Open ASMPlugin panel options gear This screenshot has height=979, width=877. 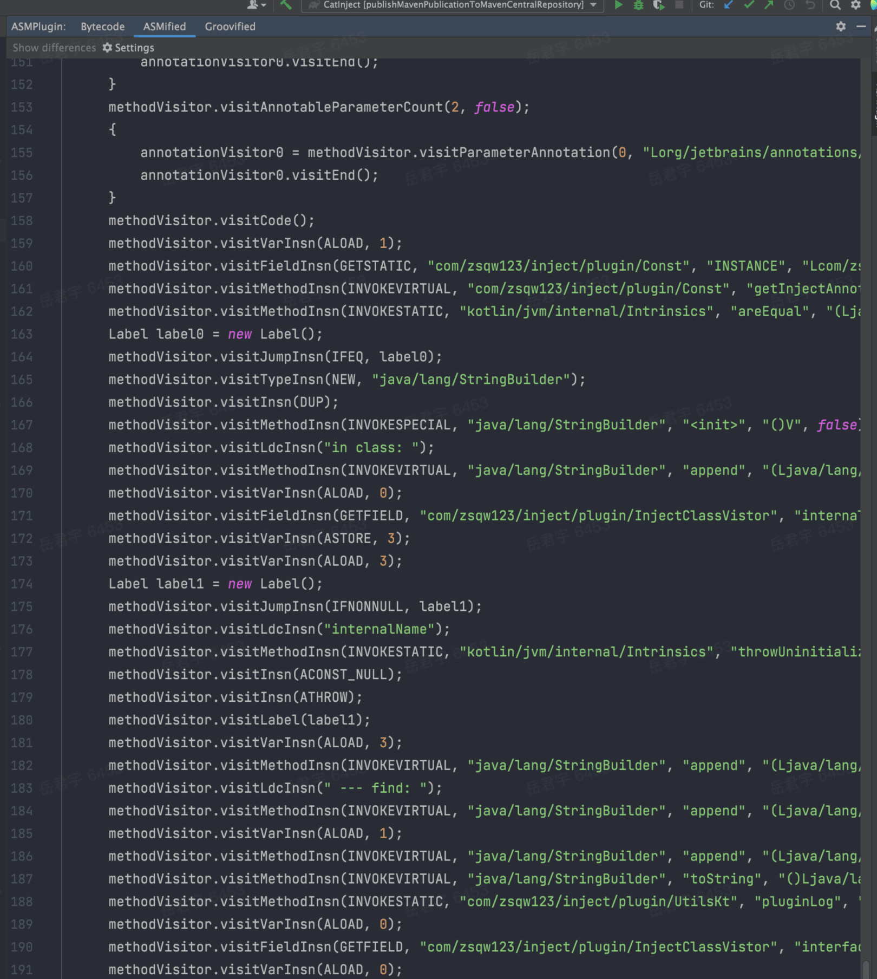click(841, 26)
